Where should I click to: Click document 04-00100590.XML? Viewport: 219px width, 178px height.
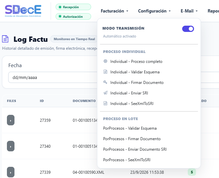(x=88, y=172)
